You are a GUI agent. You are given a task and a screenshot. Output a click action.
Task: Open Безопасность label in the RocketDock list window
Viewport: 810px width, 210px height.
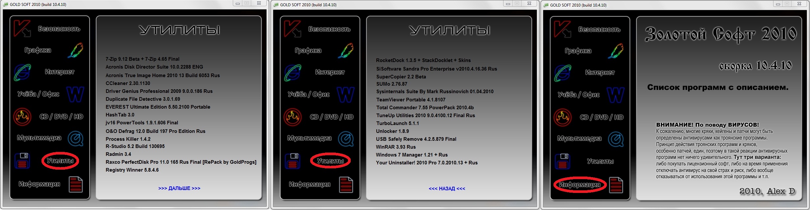click(x=330, y=29)
